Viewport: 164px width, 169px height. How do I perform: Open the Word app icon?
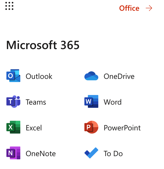coord(91,101)
